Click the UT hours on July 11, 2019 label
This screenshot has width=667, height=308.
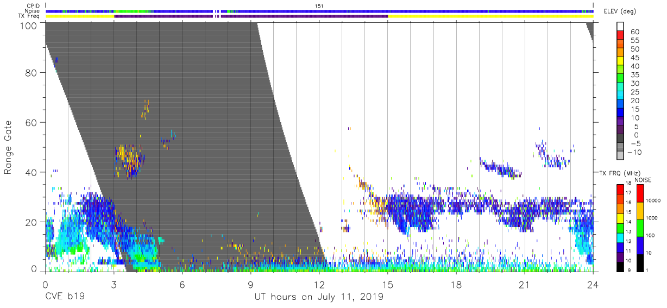pos(319,297)
